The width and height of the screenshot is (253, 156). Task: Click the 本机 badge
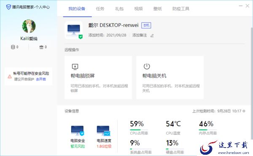point(146,25)
